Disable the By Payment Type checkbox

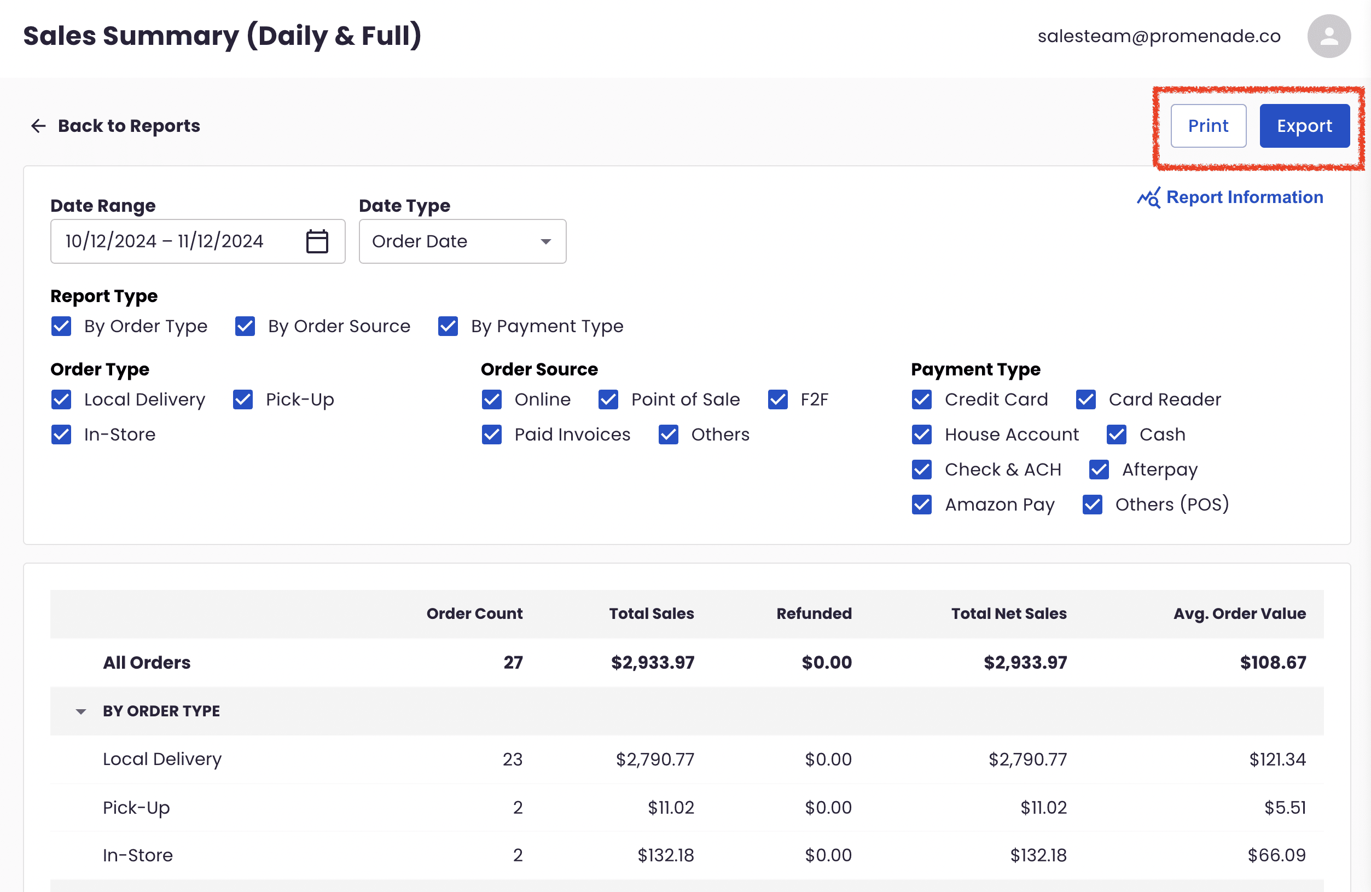tap(448, 326)
